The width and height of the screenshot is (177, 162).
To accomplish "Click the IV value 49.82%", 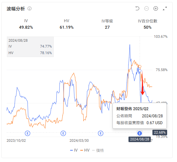I will click(26, 27).
